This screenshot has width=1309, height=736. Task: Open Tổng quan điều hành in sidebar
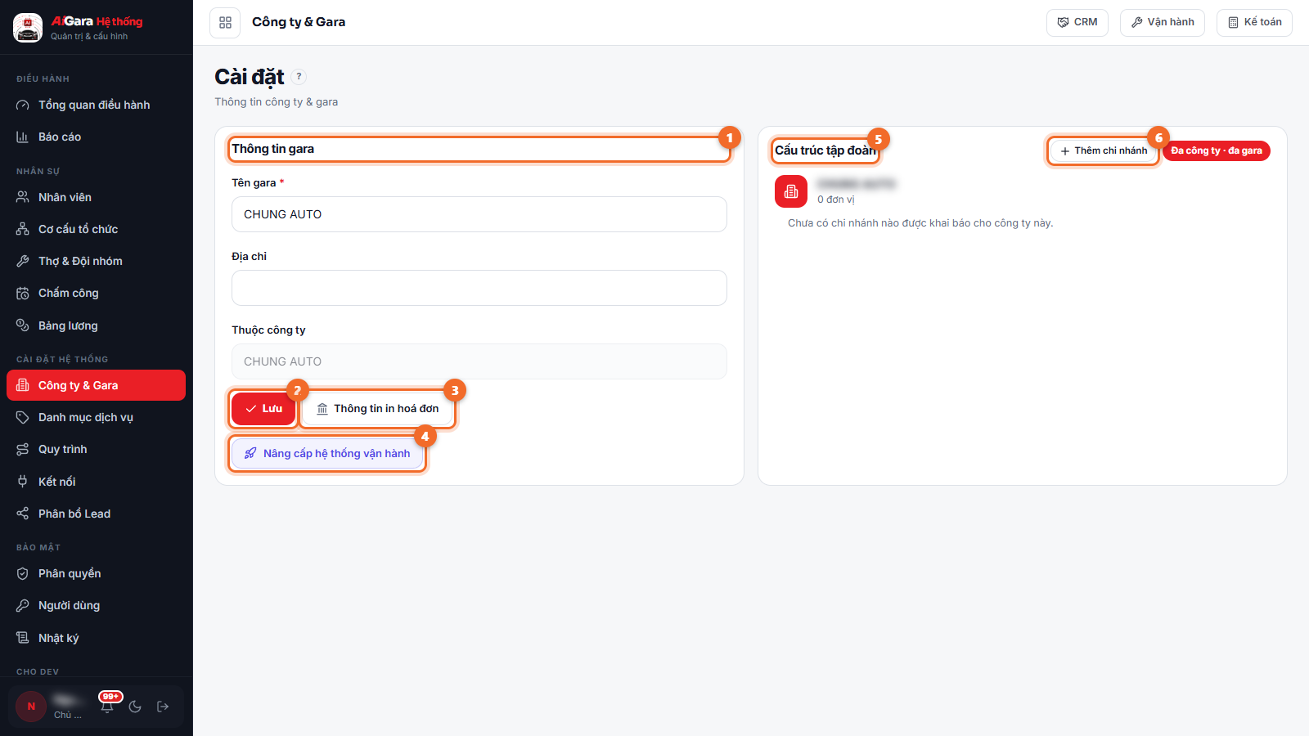(97, 105)
